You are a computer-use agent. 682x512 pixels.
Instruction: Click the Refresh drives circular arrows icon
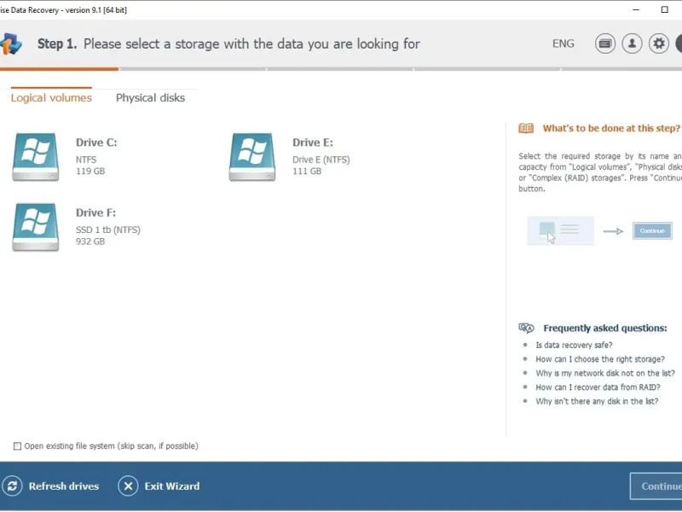point(13,486)
